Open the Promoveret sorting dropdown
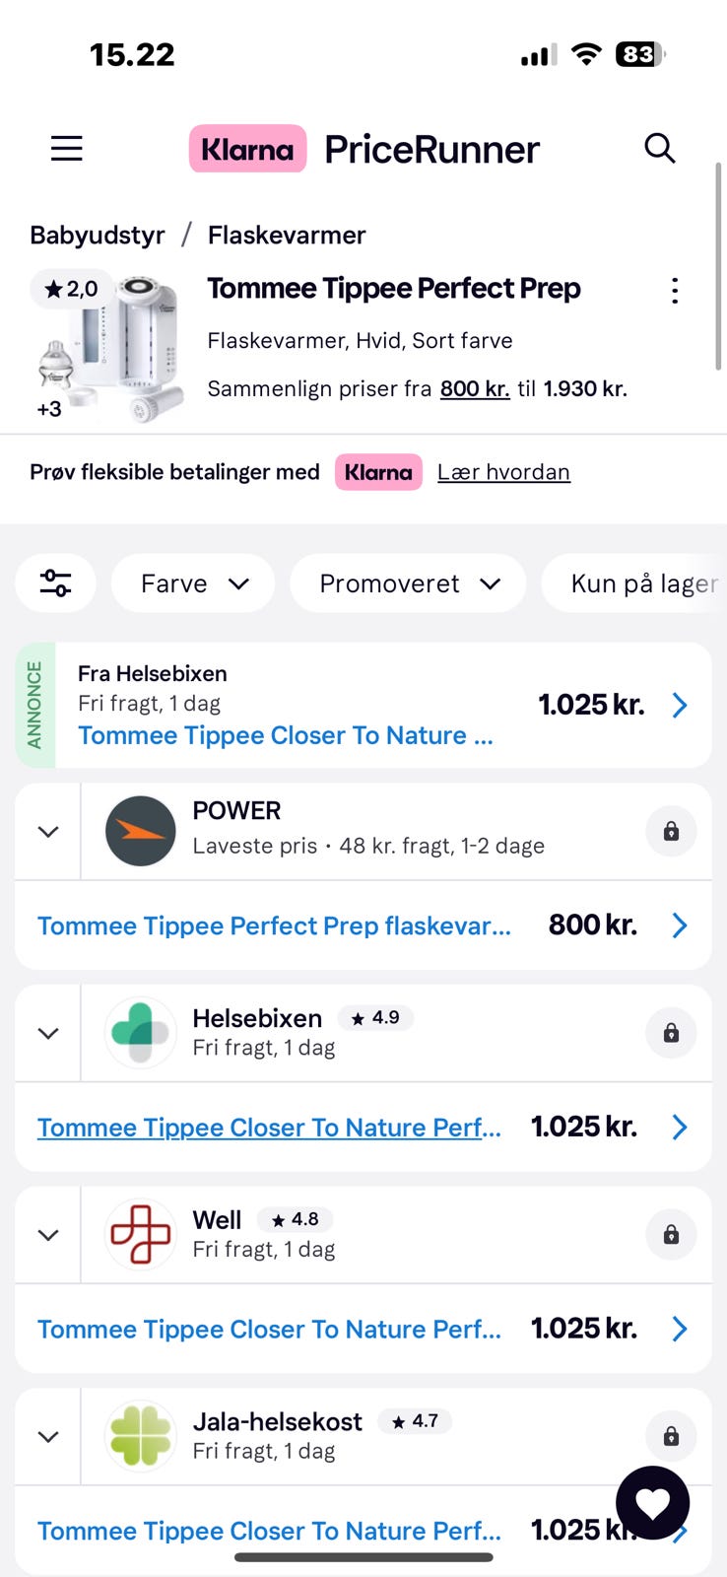Viewport: 727px width, 1577px height. (x=409, y=583)
